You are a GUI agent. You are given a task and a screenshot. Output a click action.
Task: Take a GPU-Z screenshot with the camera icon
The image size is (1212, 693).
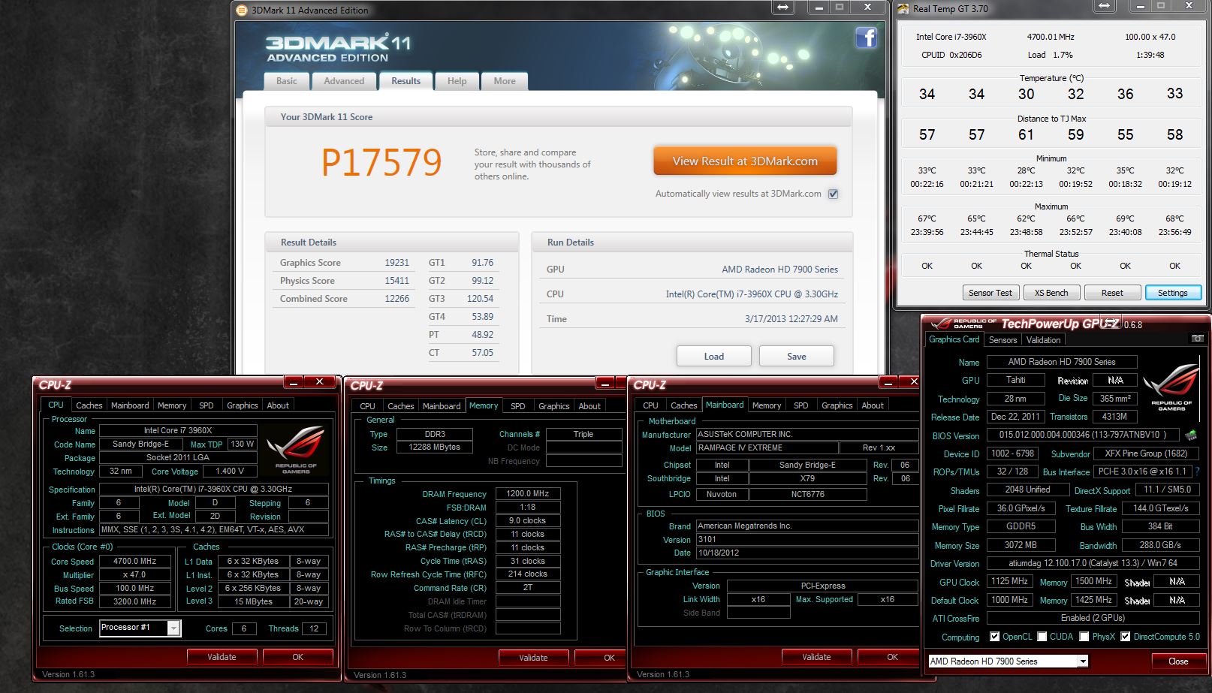click(x=1197, y=339)
